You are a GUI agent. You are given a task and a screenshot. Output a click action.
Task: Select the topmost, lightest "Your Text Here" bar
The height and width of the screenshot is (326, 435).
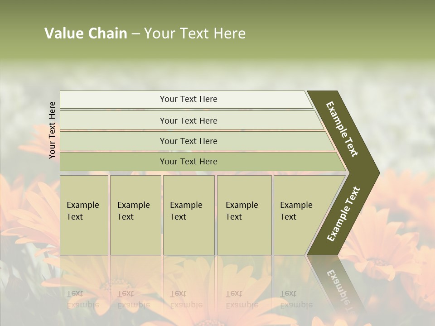point(188,99)
